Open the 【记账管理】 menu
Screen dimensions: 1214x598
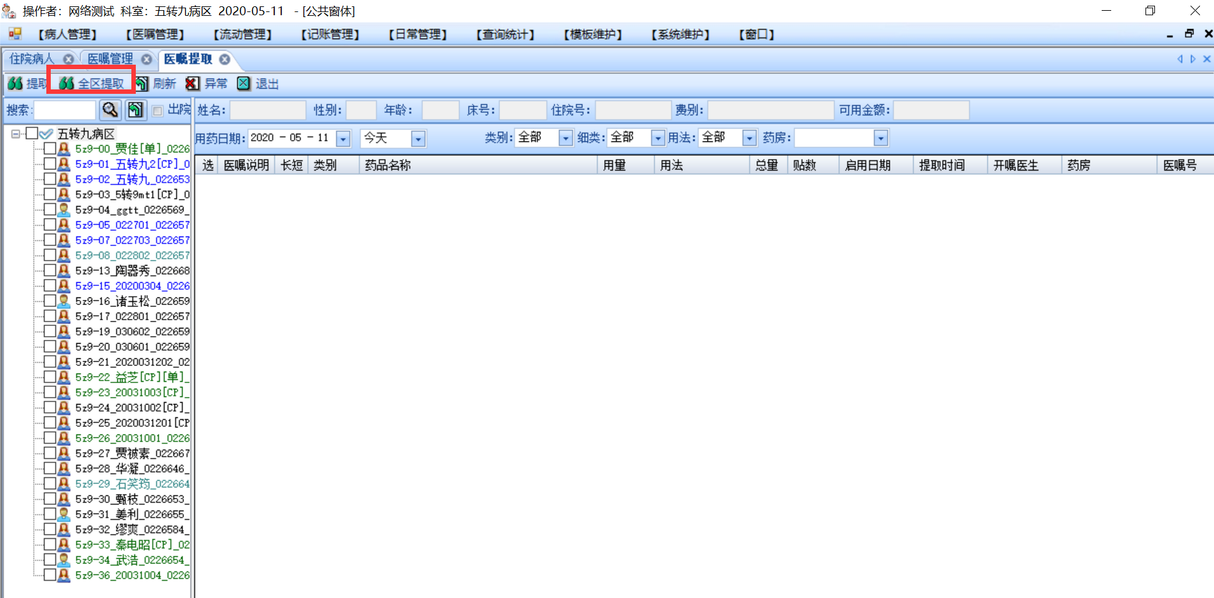330,34
